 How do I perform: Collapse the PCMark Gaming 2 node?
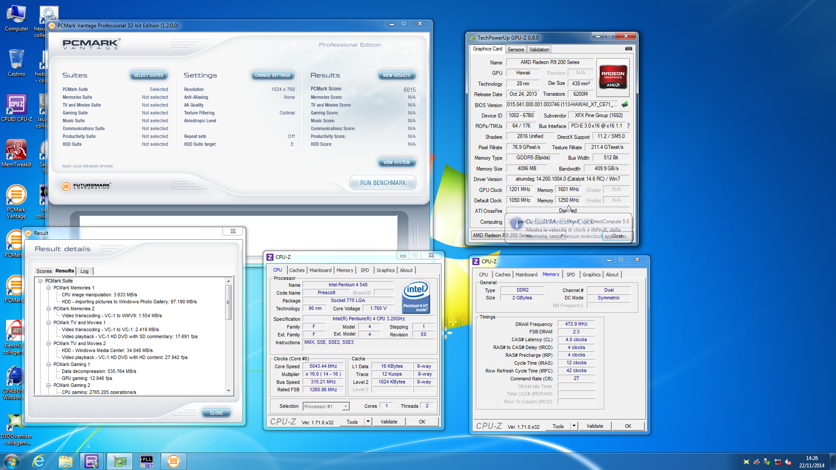tap(49, 385)
